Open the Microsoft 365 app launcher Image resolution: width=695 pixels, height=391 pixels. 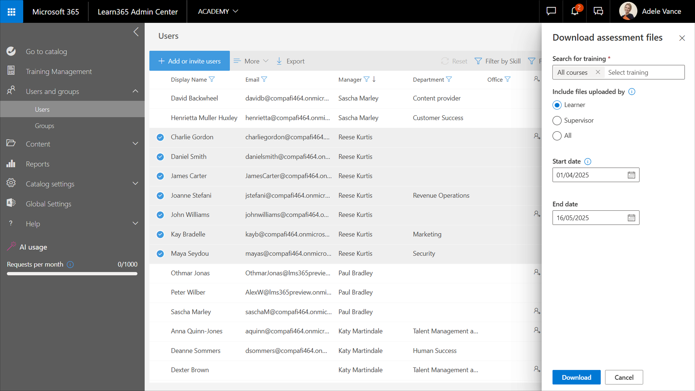(11, 12)
